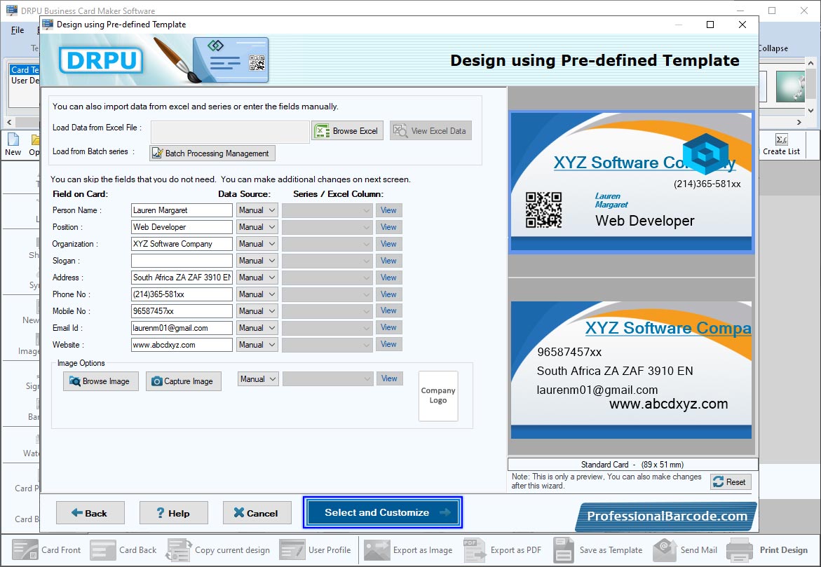Click View button for Slogan
This screenshot has width=821, height=567.
[x=388, y=260]
